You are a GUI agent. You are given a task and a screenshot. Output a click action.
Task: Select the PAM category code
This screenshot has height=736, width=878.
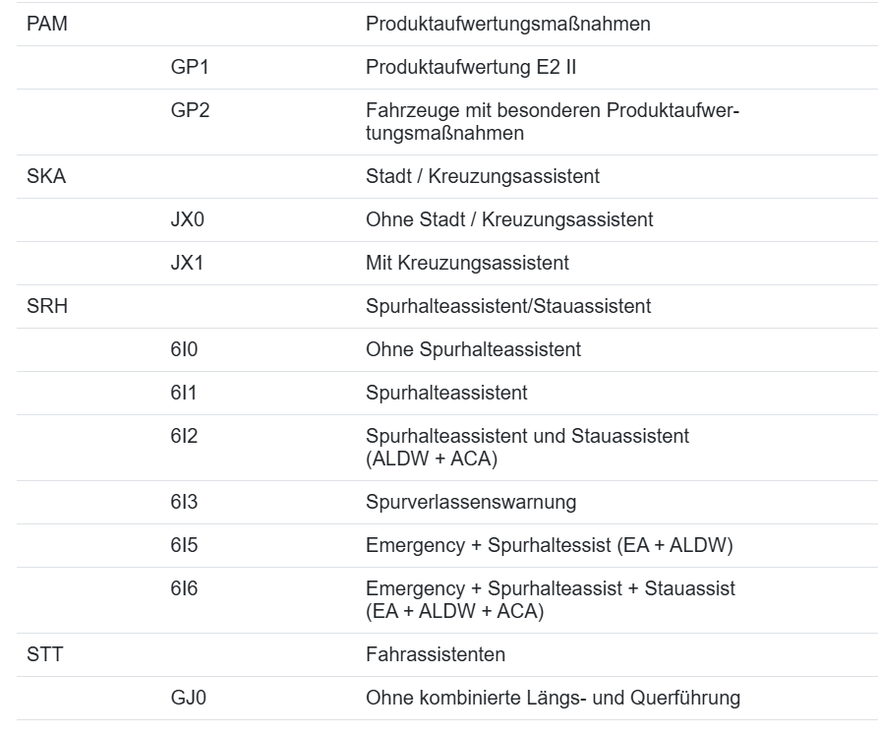(47, 24)
